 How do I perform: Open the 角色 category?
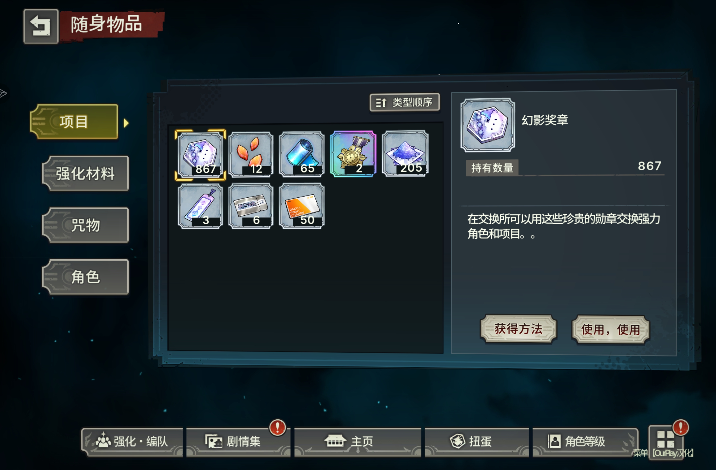click(x=85, y=277)
